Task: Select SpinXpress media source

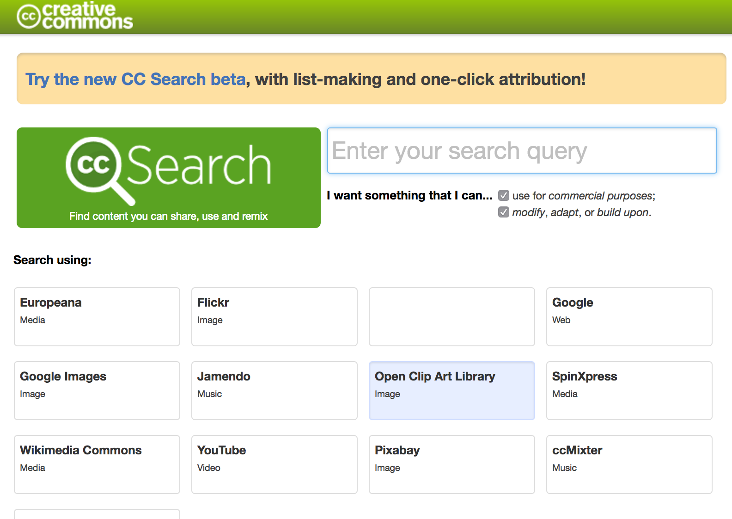Action: pos(629,391)
